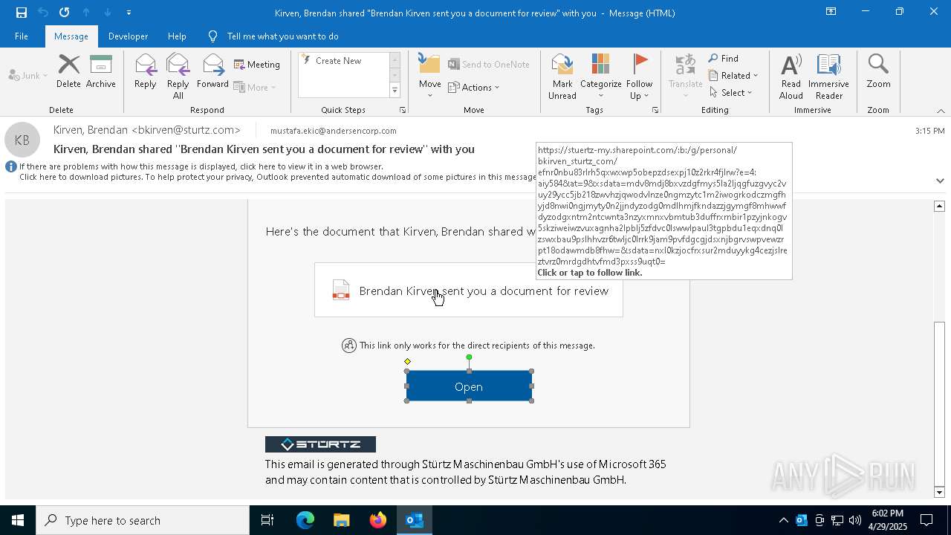Image resolution: width=951 pixels, height=535 pixels.
Task: Collapse the ribbon with the chevron
Action: (941, 111)
